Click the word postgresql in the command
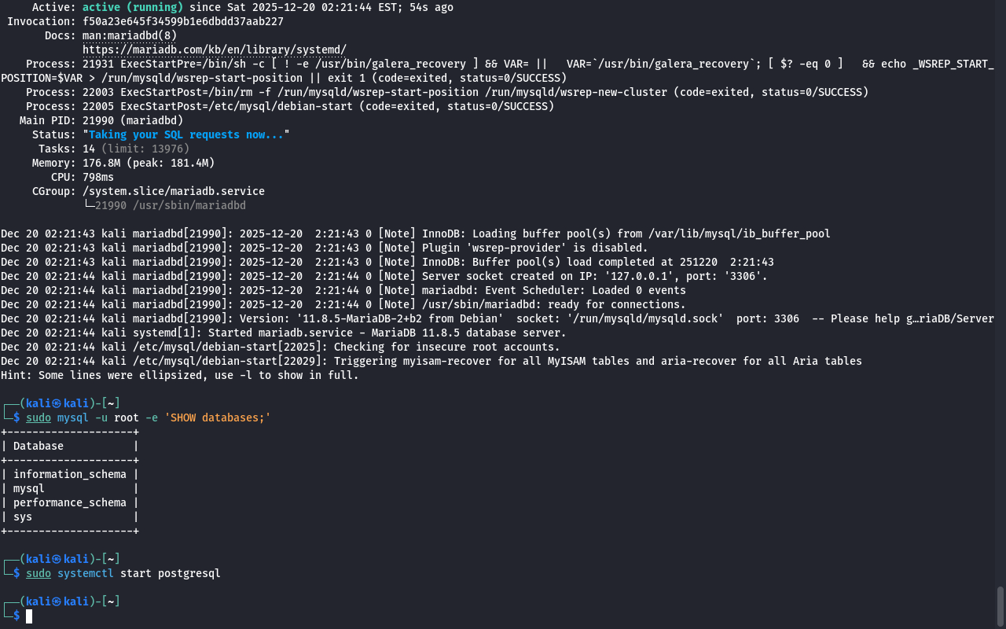Image resolution: width=1006 pixels, height=629 pixels. (x=189, y=573)
